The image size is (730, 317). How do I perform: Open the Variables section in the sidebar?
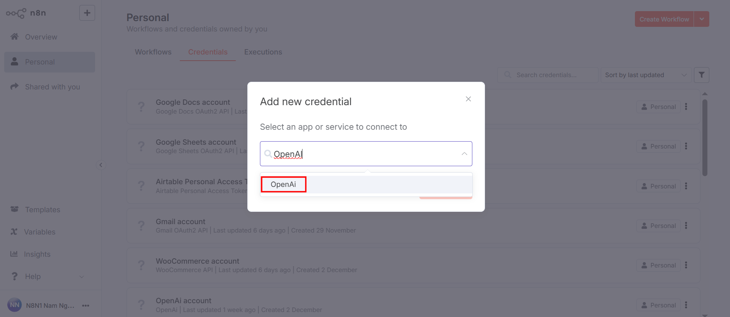[39, 232]
